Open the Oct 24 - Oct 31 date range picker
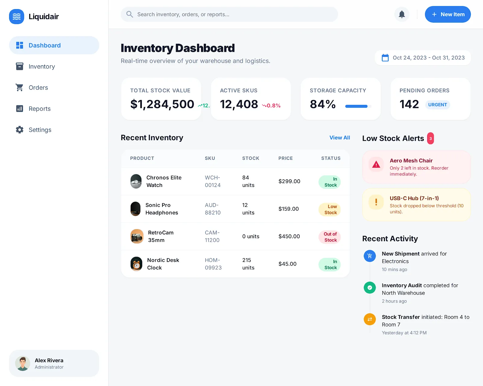This screenshot has width=483, height=386. [423, 58]
